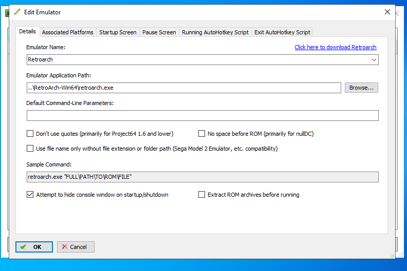Image resolution: width=407 pixels, height=271 pixels.
Task: Switch to the Details tab
Action: tap(28, 32)
